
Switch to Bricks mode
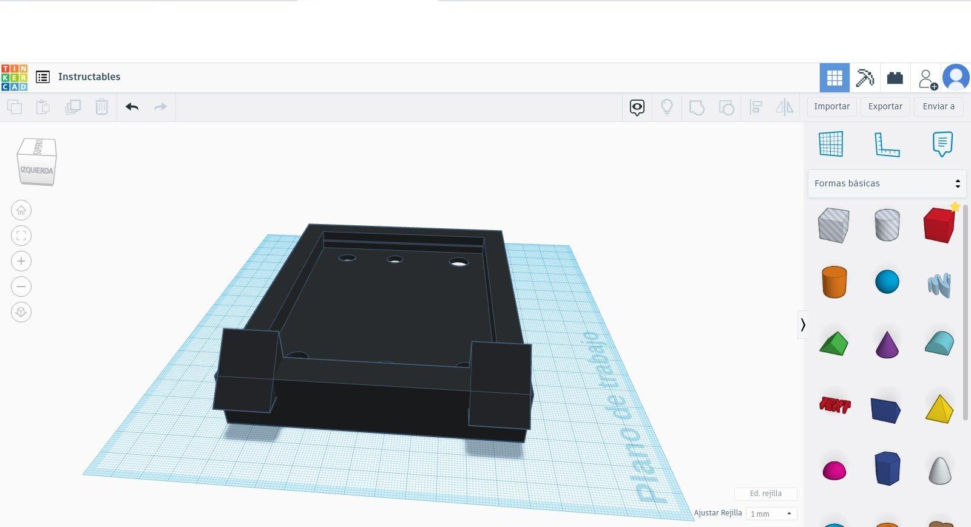(x=895, y=78)
